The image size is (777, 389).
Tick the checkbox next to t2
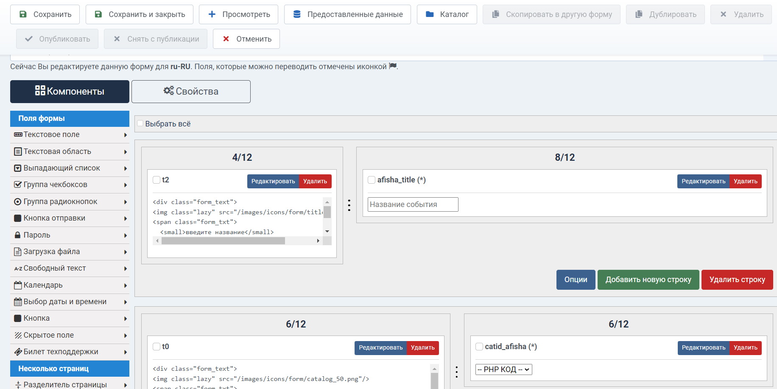pyautogui.click(x=157, y=180)
